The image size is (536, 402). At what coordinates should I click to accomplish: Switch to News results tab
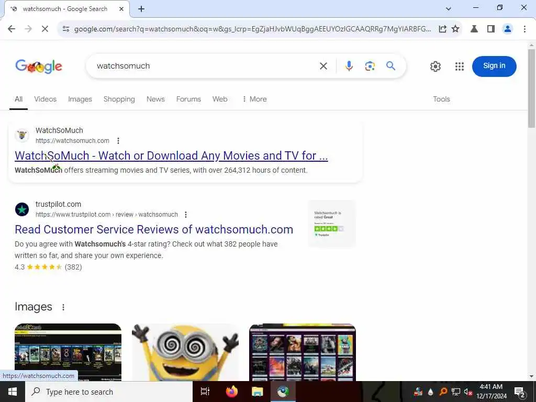pos(155,99)
